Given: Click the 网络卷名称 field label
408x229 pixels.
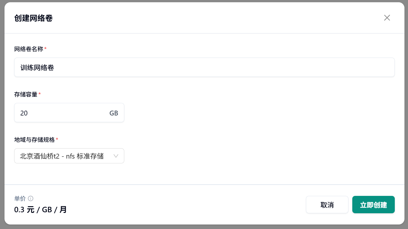Looking at the screenshot, I should (x=29, y=49).
